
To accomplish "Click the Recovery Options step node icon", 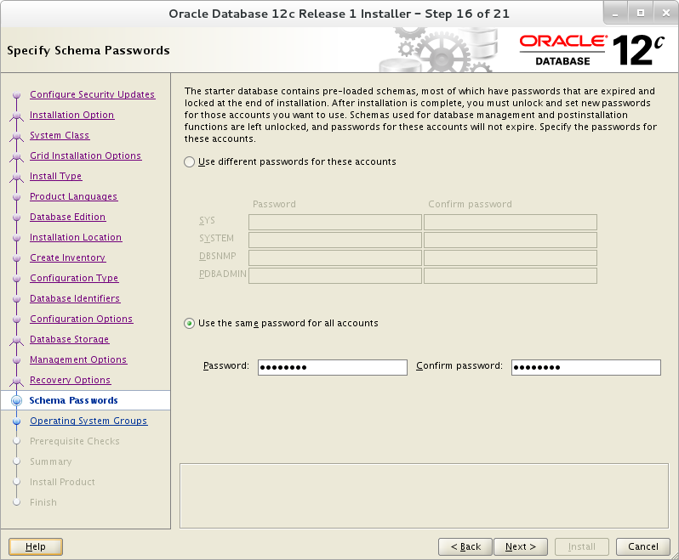I will pyautogui.click(x=16, y=381).
